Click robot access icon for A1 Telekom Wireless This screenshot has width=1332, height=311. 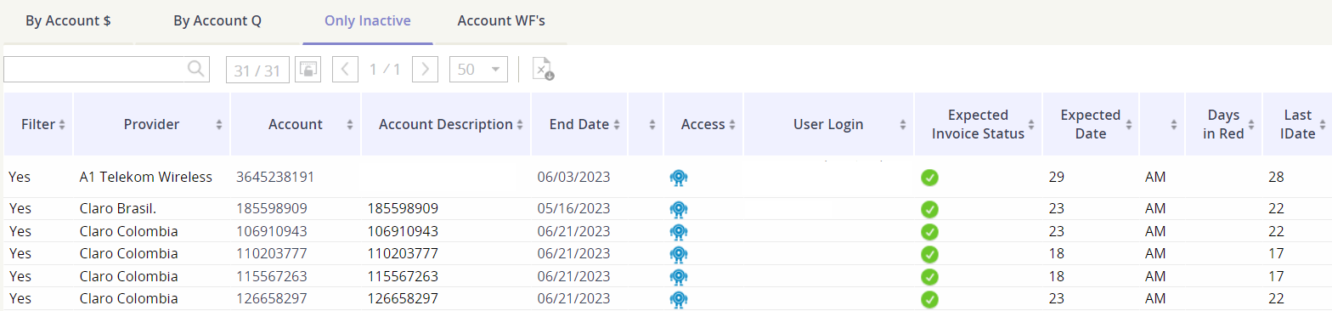pyautogui.click(x=678, y=178)
